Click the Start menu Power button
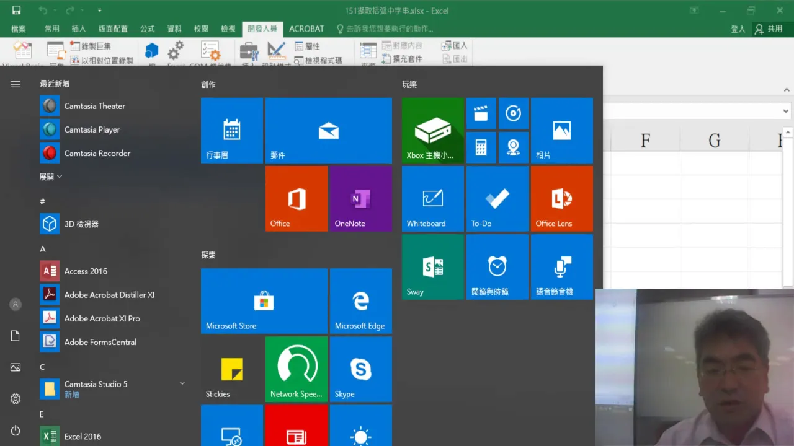The width and height of the screenshot is (794, 446). [16, 431]
